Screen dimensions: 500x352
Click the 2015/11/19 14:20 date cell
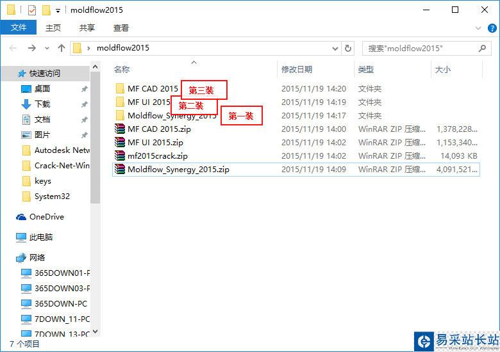pyautogui.click(x=313, y=88)
